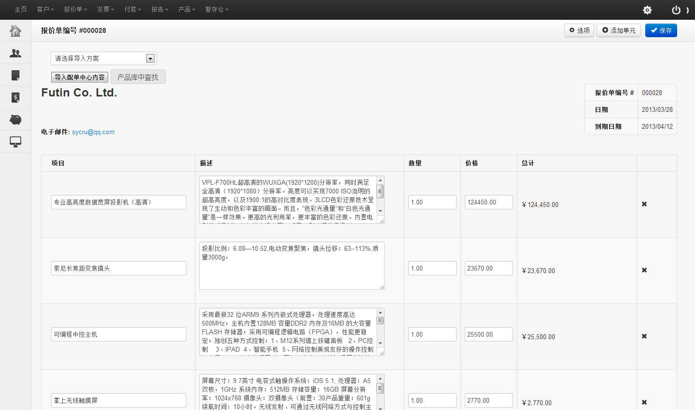
Task: Open the payments piggy bank sidebar icon
Action: tap(15, 120)
